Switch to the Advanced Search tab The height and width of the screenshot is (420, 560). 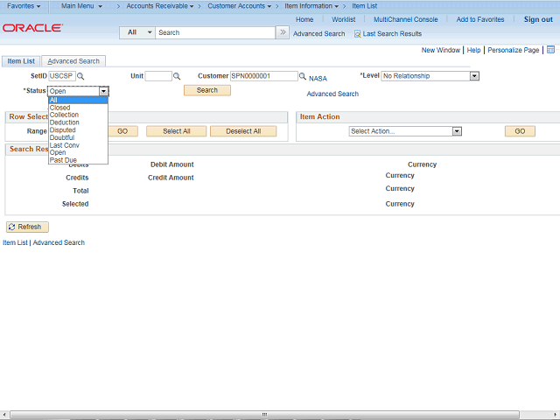(73, 61)
